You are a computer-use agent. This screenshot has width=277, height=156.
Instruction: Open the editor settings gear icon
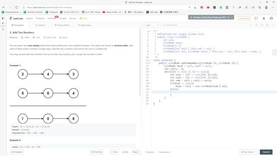[267, 25]
